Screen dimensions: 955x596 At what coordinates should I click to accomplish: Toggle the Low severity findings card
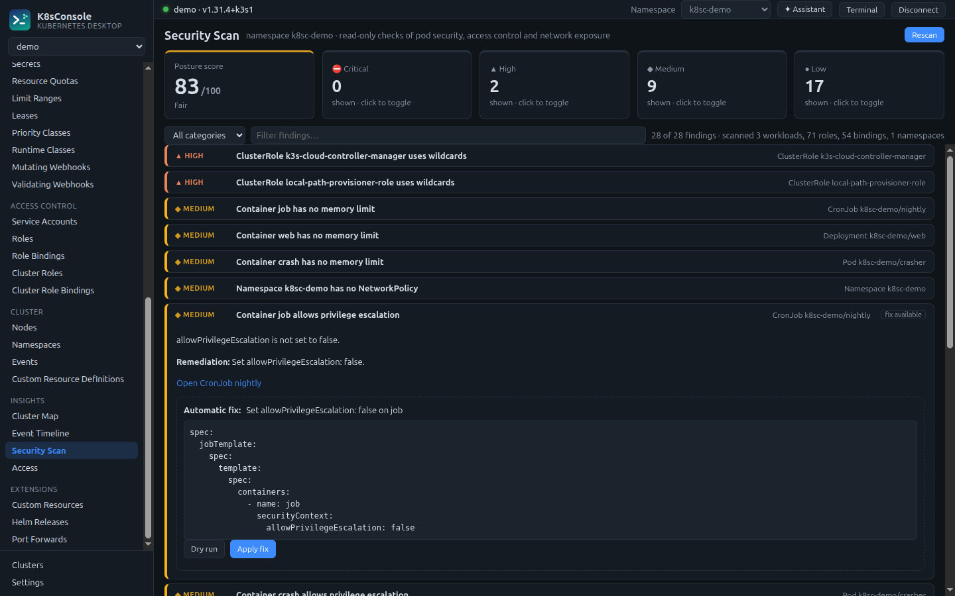coord(869,85)
